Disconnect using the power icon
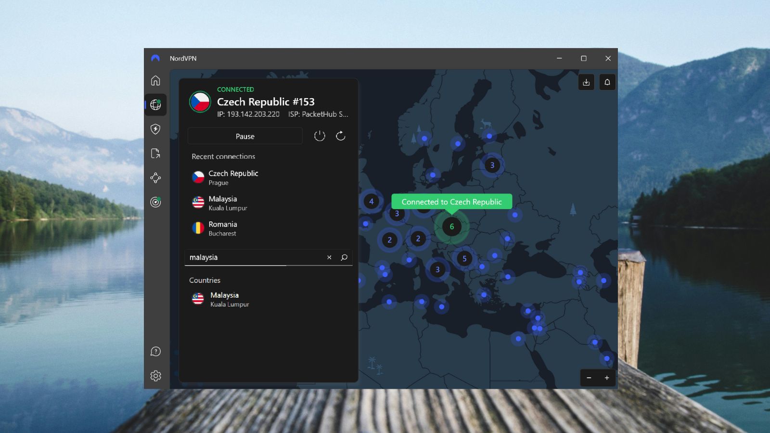Screen dimensions: 770x433 click(x=320, y=136)
